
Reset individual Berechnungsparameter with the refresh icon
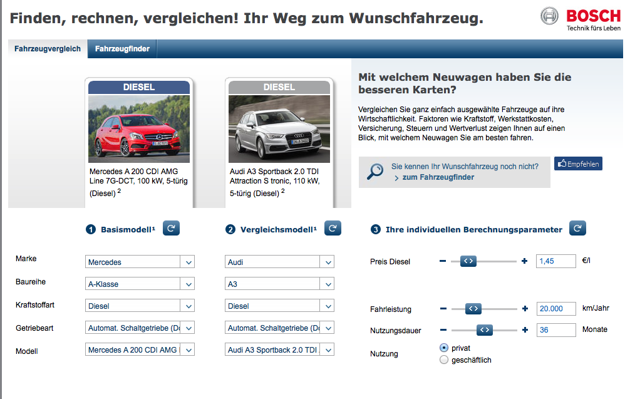point(577,229)
